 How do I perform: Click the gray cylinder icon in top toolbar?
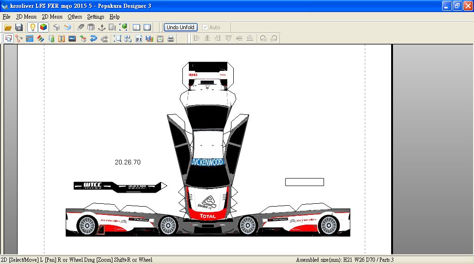[x=91, y=27]
